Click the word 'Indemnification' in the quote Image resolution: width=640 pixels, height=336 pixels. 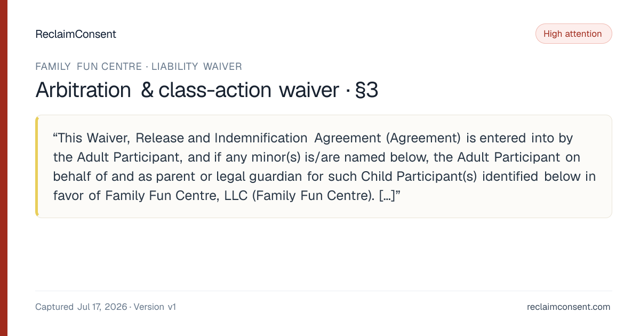tap(261, 138)
